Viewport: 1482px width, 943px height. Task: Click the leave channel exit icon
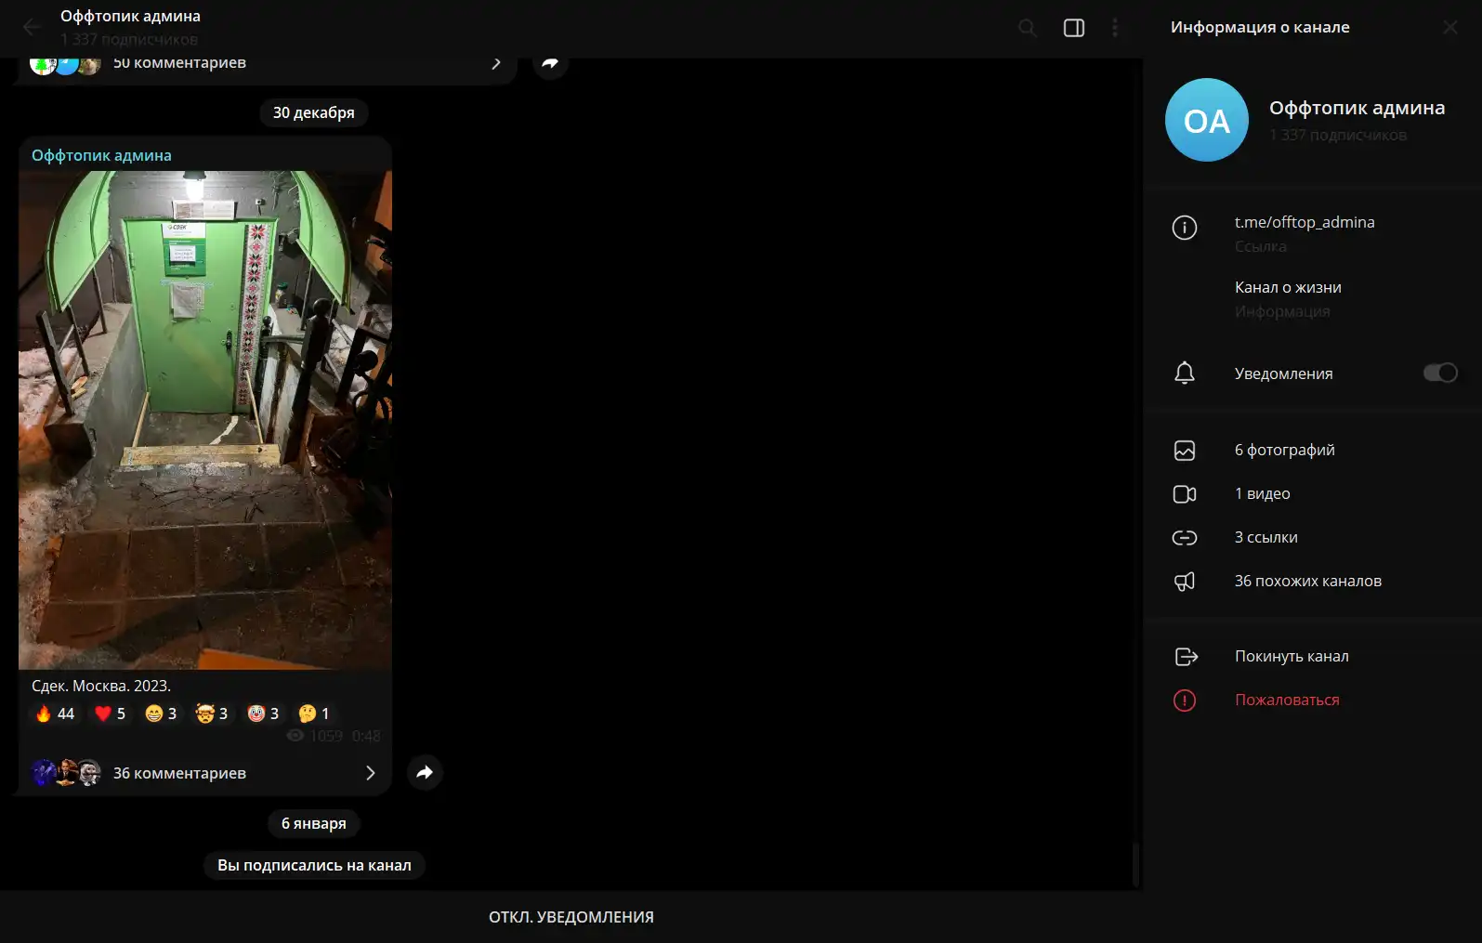1186,657
